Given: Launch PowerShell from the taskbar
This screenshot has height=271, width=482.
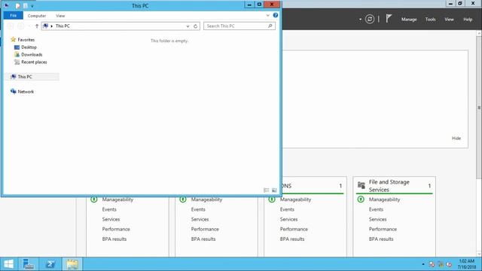Looking at the screenshot, I should (x=50, y=264).
